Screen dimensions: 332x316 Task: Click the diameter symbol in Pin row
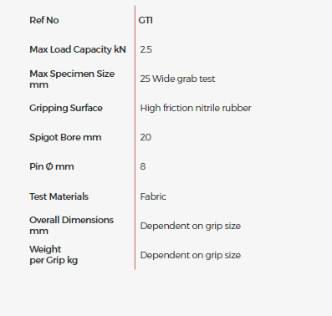49,166
